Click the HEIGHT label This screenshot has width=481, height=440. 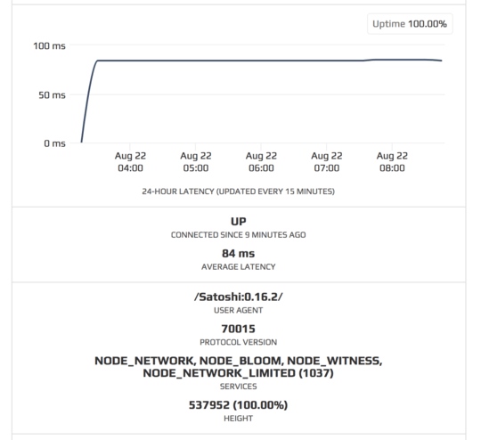point(239,419)
